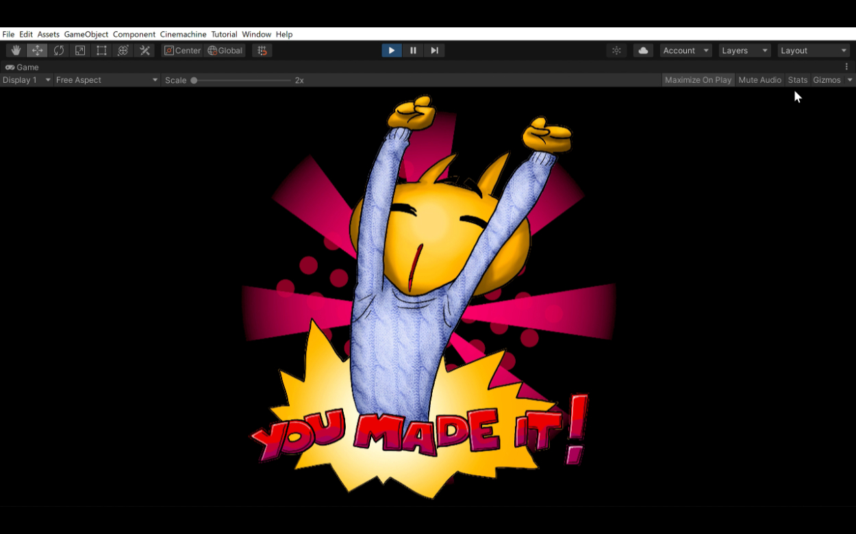Select the Rect Transform tool
This screenshot has width=856, height=534.
pyautogui.click(x=101, y=51)
